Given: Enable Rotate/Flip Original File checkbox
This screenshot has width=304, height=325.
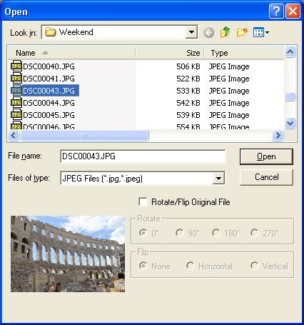Looking at the screenshot, I should point(143,202).
